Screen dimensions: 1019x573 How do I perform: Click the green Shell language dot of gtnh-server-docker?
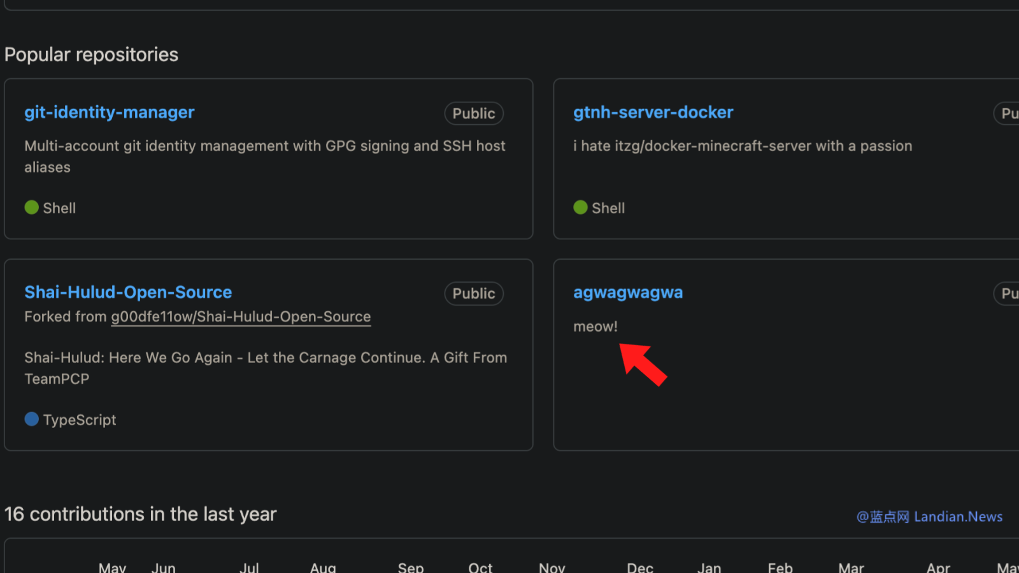point(580,208)
